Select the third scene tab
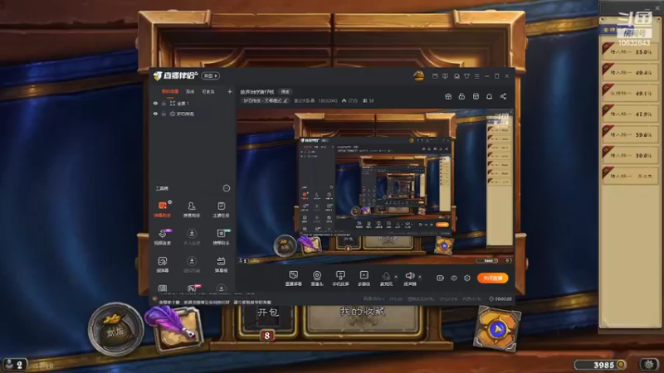 pos(208,91)
